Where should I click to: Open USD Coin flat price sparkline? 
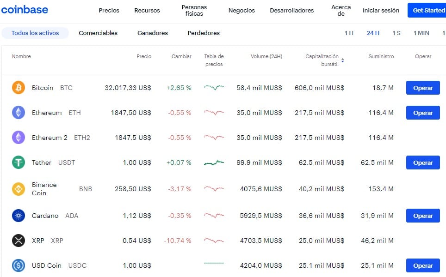tap(214, 263)
